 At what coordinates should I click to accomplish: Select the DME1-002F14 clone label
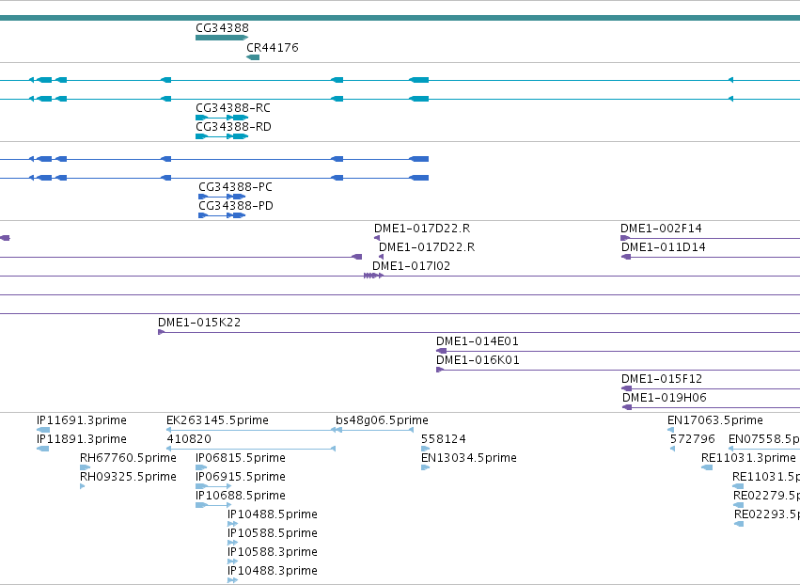(x=661, y=229)
